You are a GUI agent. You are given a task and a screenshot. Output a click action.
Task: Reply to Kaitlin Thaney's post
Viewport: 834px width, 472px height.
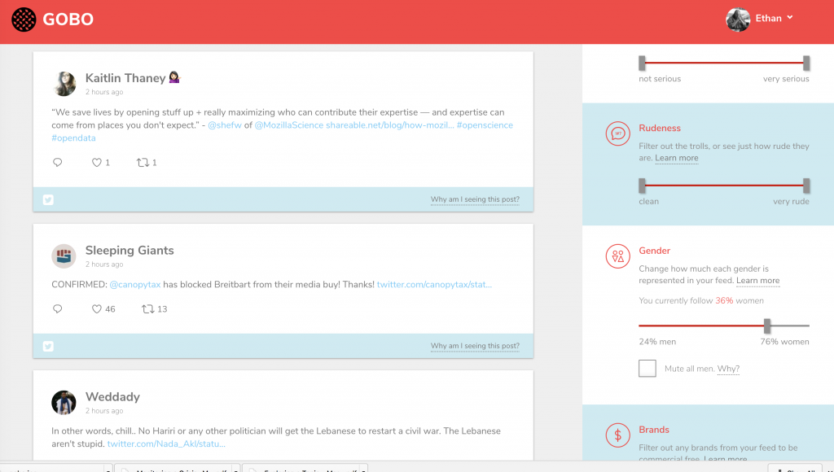point(58,162)
